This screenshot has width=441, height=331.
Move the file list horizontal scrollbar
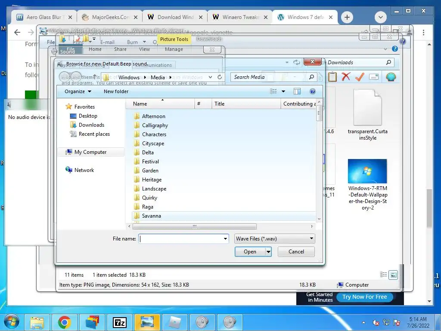(194, 226)
